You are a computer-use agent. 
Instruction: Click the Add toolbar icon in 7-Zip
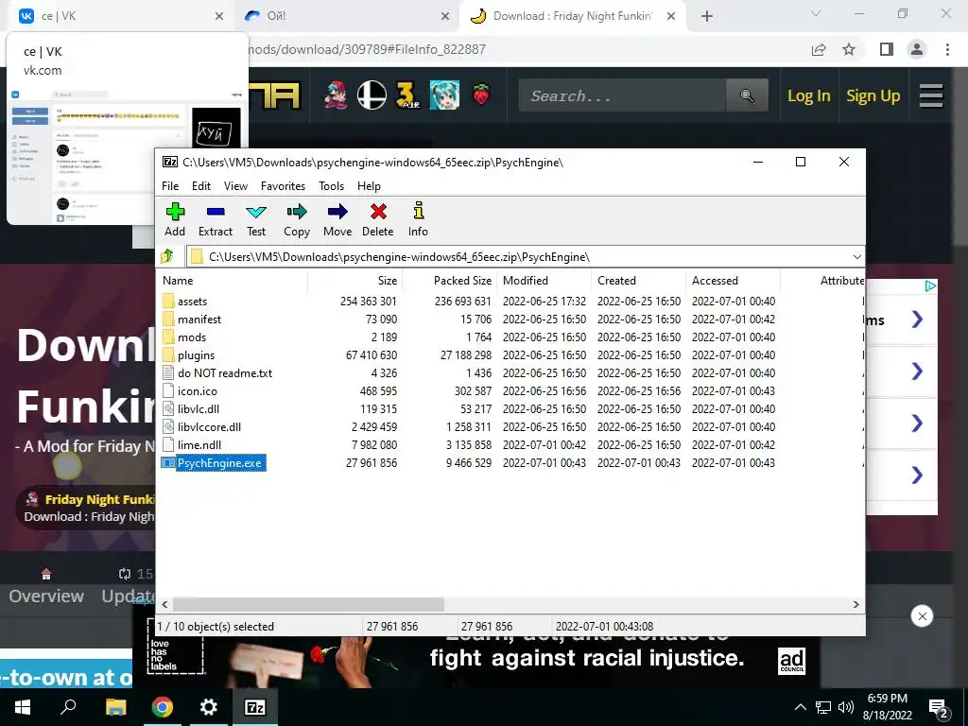pyautogui.click(x=175, y=219)
